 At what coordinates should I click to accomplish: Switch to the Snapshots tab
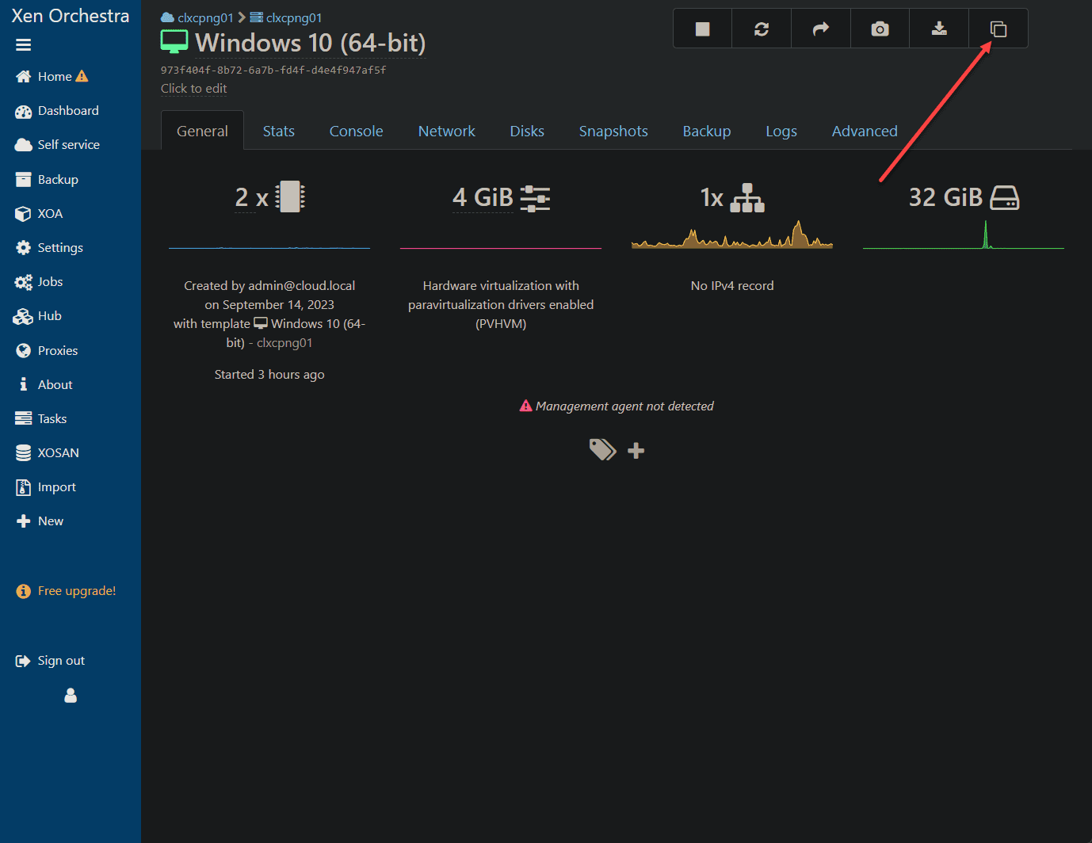613,132
